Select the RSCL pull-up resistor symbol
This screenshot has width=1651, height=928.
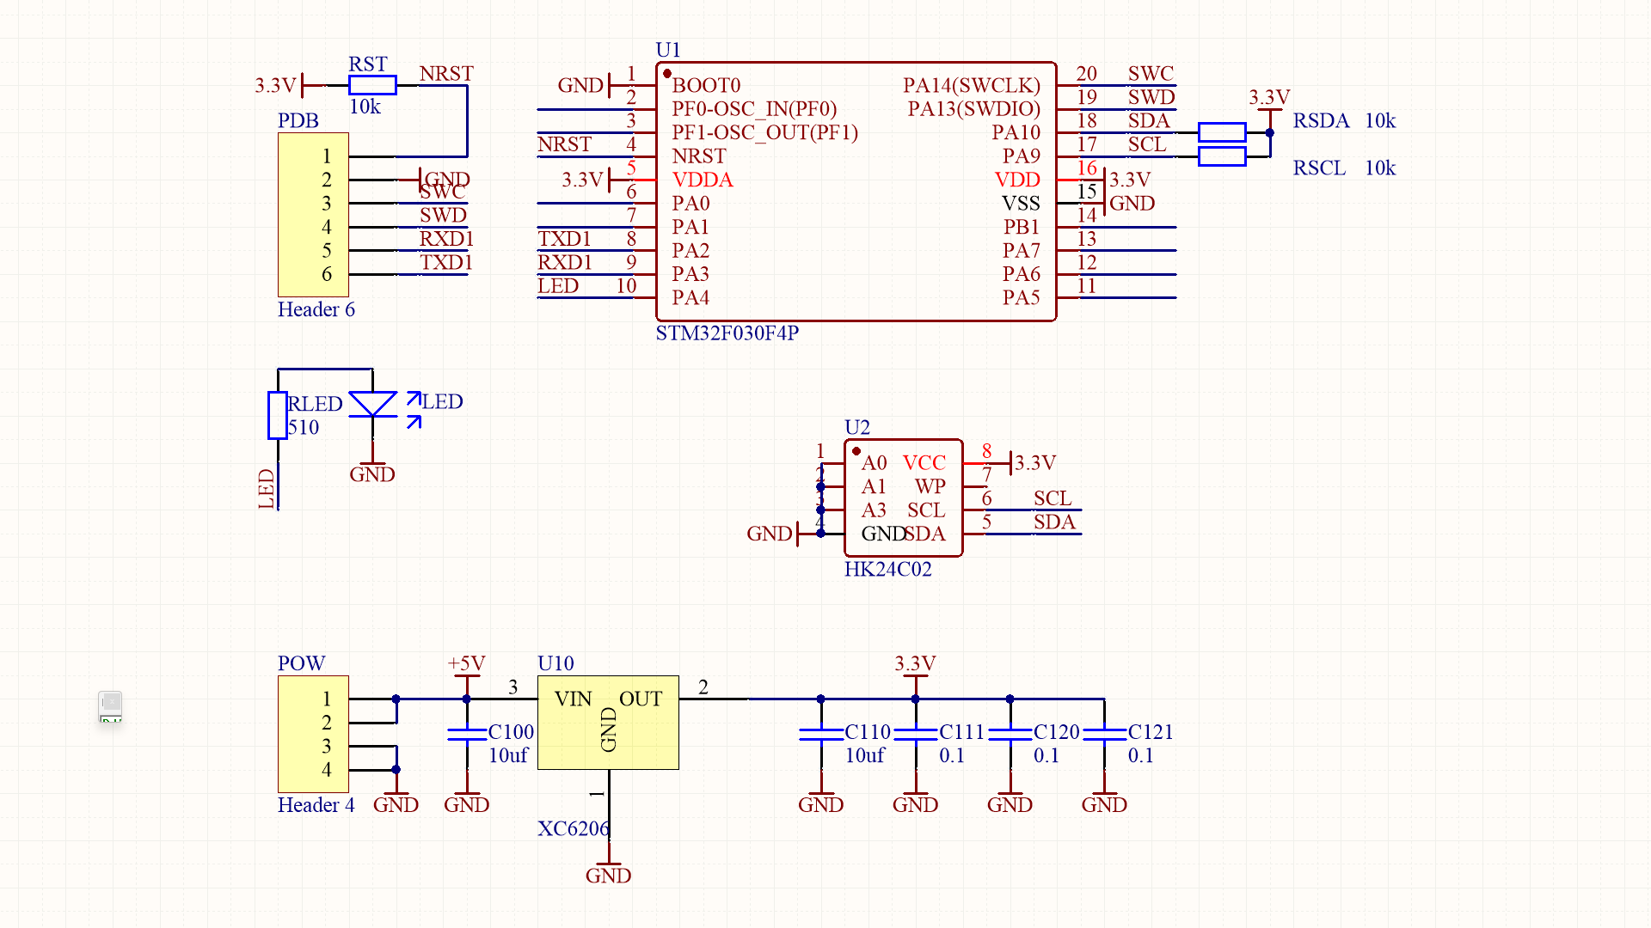click(x=1221, y=156)
